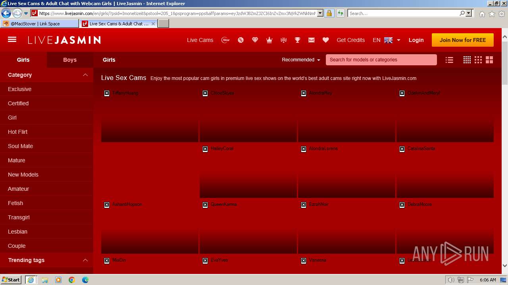Open favorites via the heart icon
The image size is (508, 285).
[x=325, y=40]
